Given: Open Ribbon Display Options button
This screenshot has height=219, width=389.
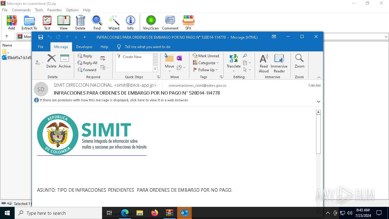Looking at the screenshot, I should 274,37.
